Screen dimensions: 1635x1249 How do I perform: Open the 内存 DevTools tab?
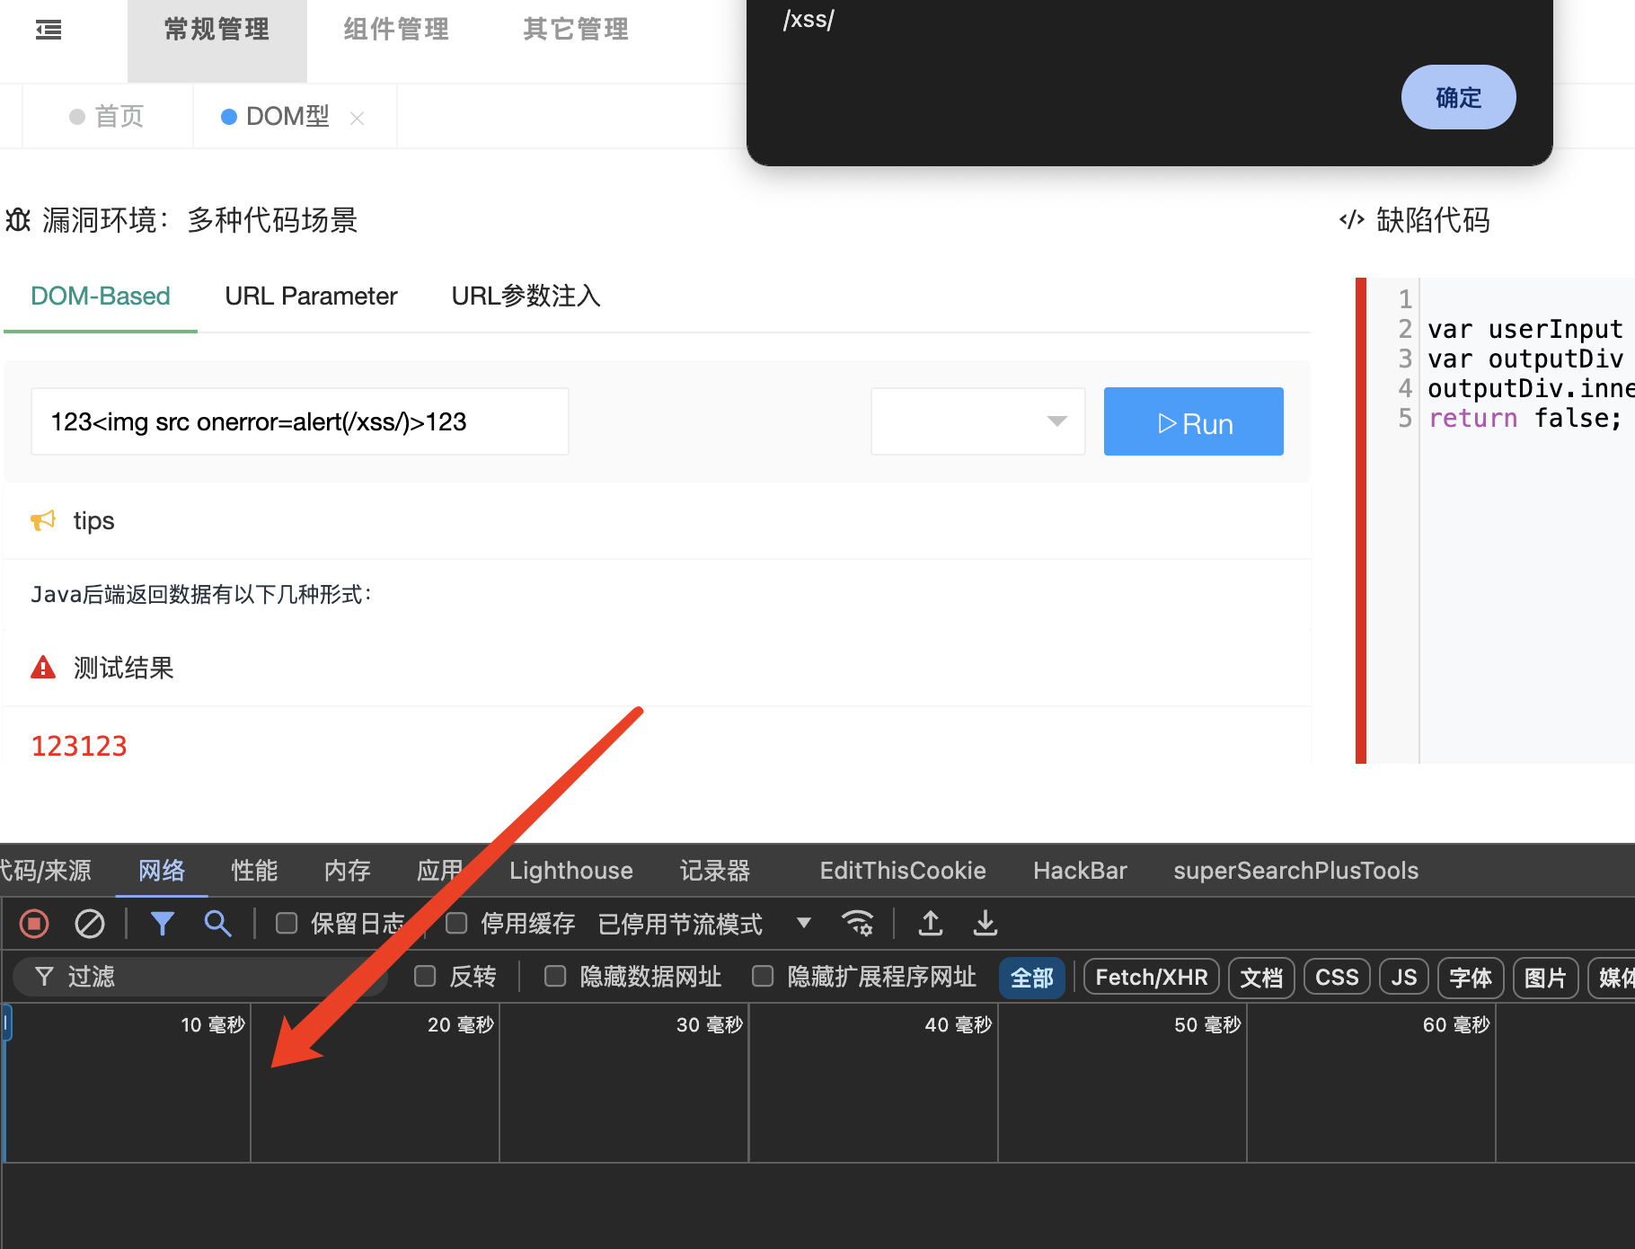point(347,870)
